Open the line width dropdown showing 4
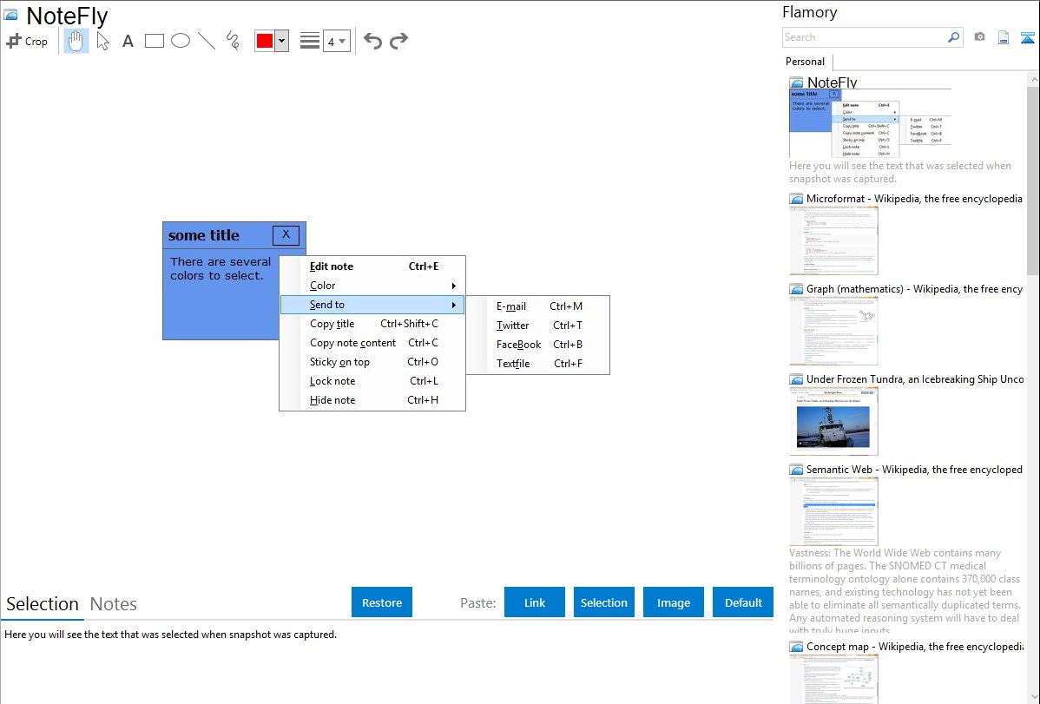 pyautogui.click(x=336, y=41)
